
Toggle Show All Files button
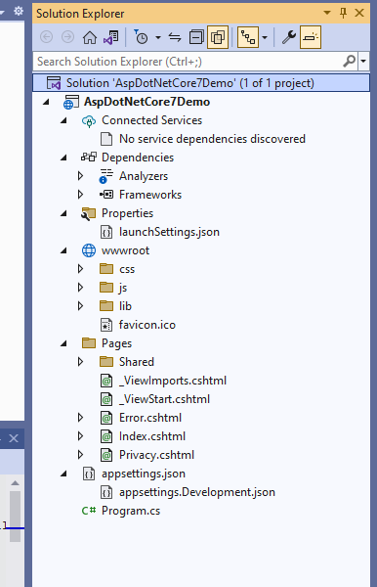coord(218,37)
